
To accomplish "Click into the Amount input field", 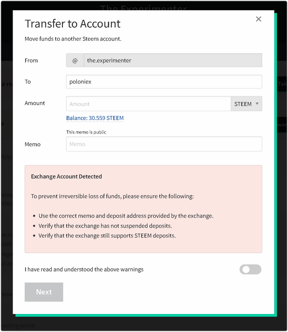I will tap(148, 104).
